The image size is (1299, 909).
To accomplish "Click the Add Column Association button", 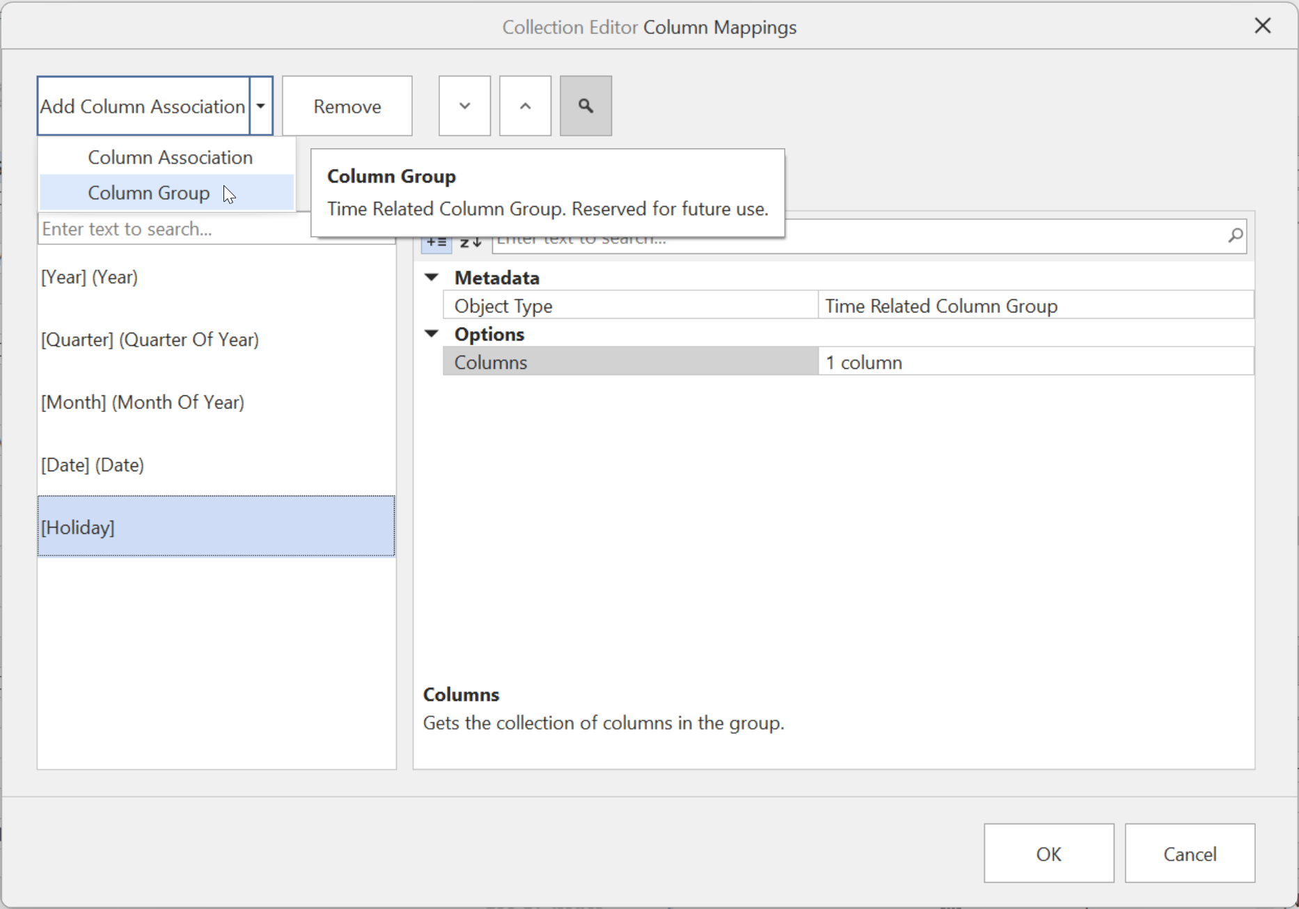I will (142, 105).
